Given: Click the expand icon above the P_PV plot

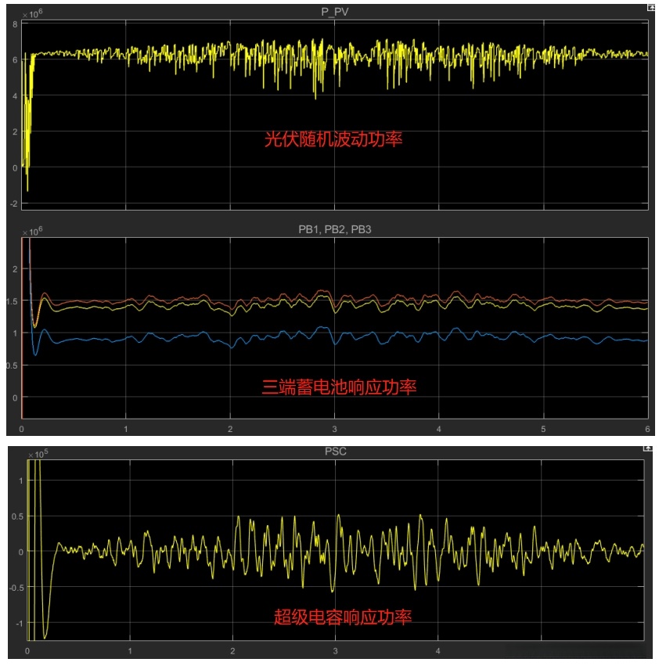Looking at the screenshot, I should 650,7.
